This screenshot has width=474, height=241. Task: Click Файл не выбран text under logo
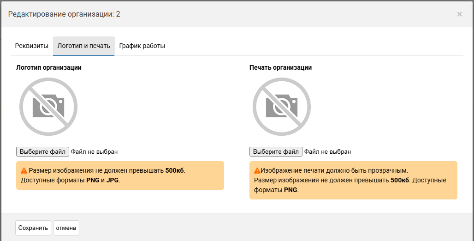pyautogui.click(x=95, y=152)
